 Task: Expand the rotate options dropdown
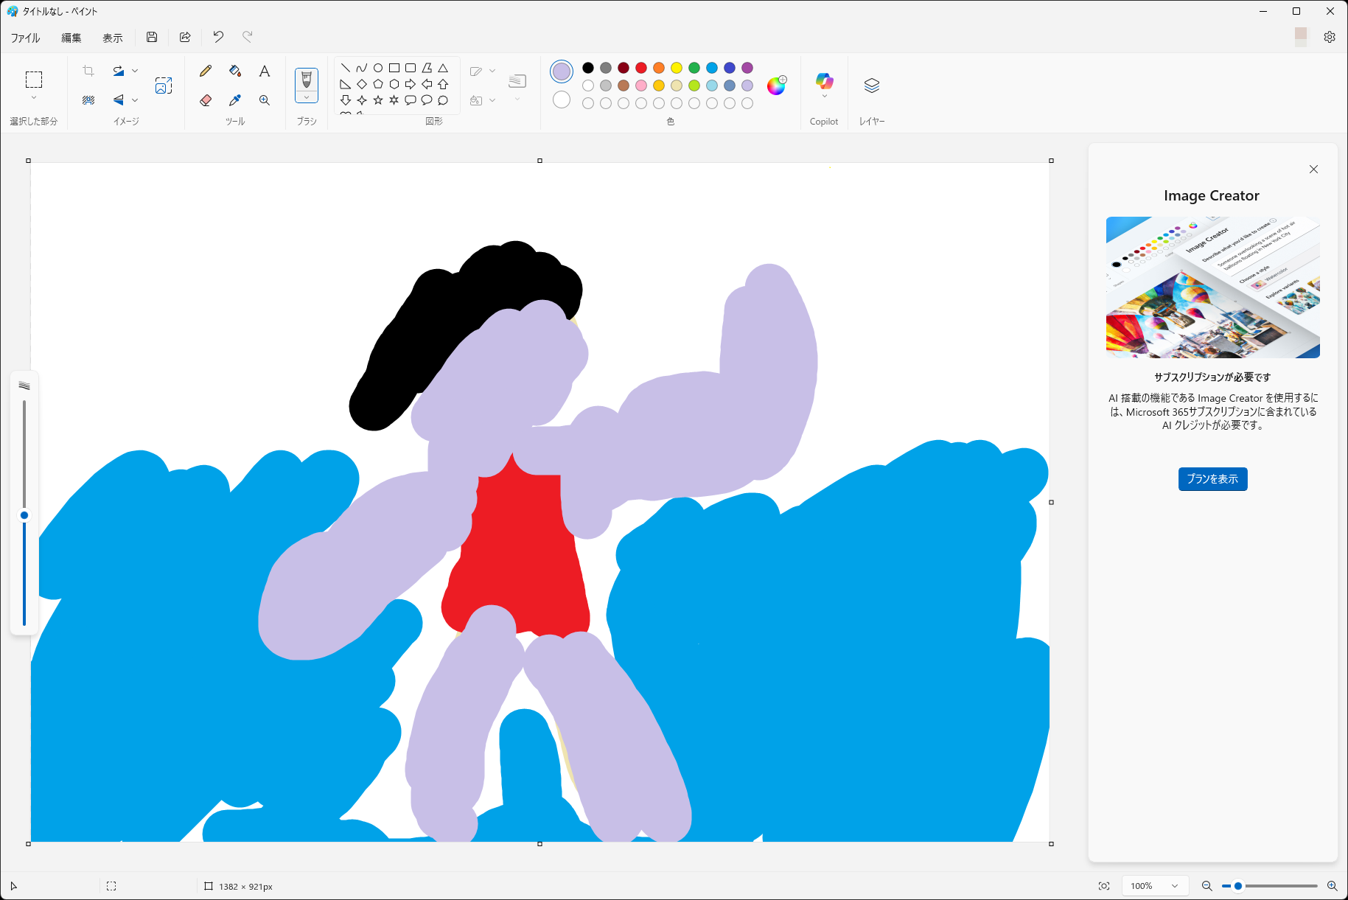click(x=135, y=71)
